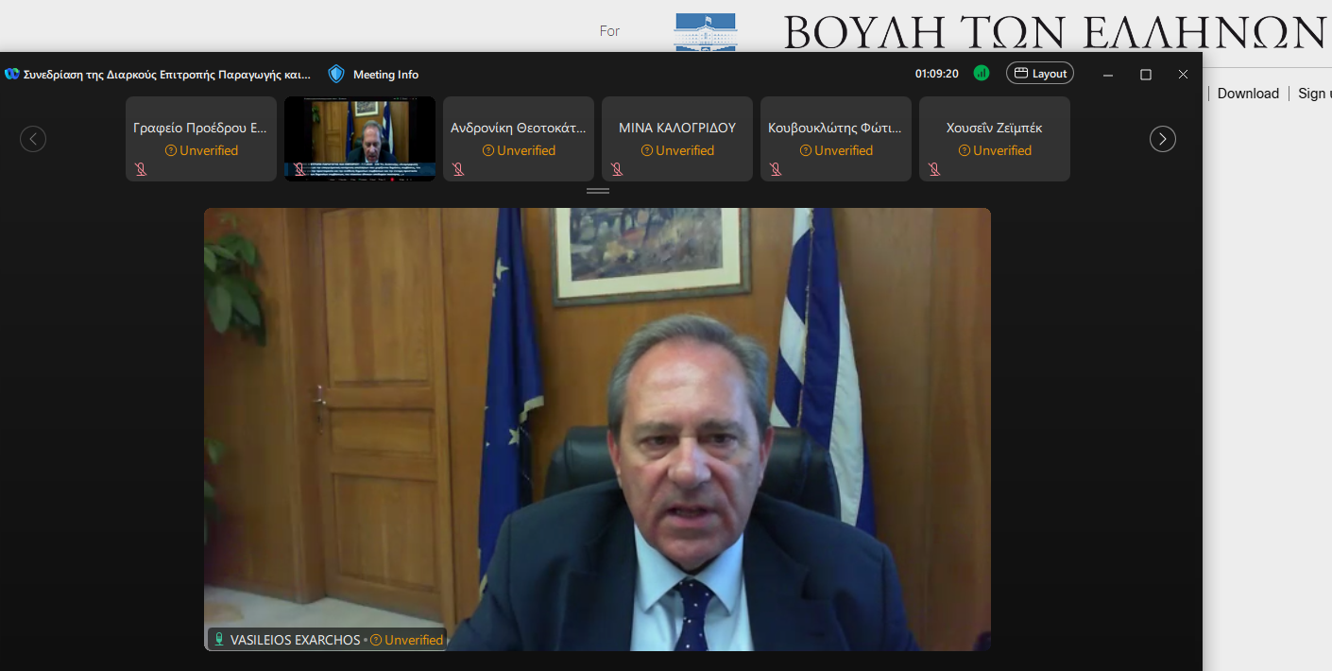The width and height of the screenshot is (1332, 671).
Task: Click the green microphone icon beside VASILEIOS EXARCHOS
Action: click(x=219, y=640)
